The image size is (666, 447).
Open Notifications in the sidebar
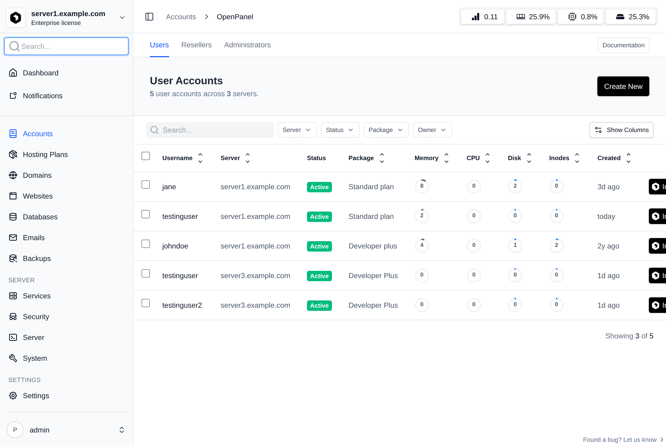(x=66, y=96)
